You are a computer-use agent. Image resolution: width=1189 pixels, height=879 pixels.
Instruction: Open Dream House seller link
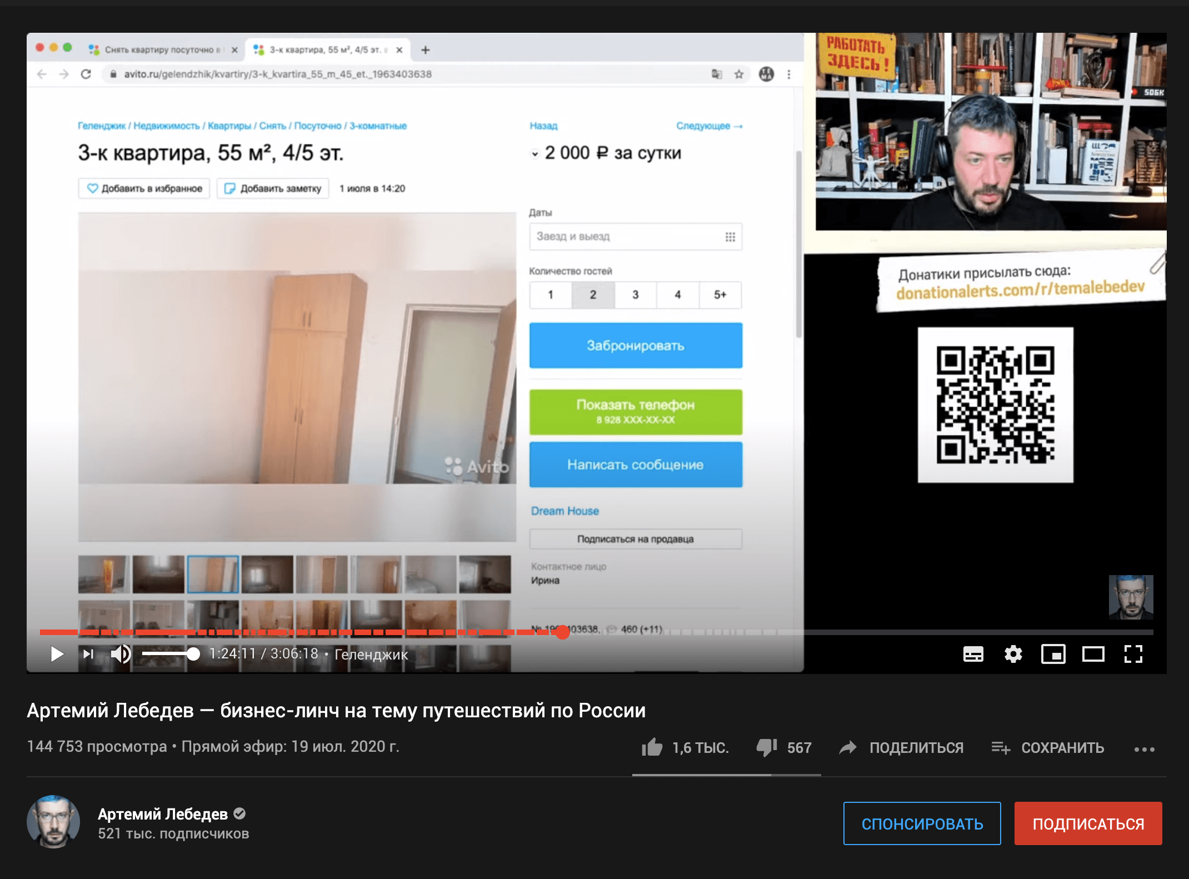pos(565,511)
